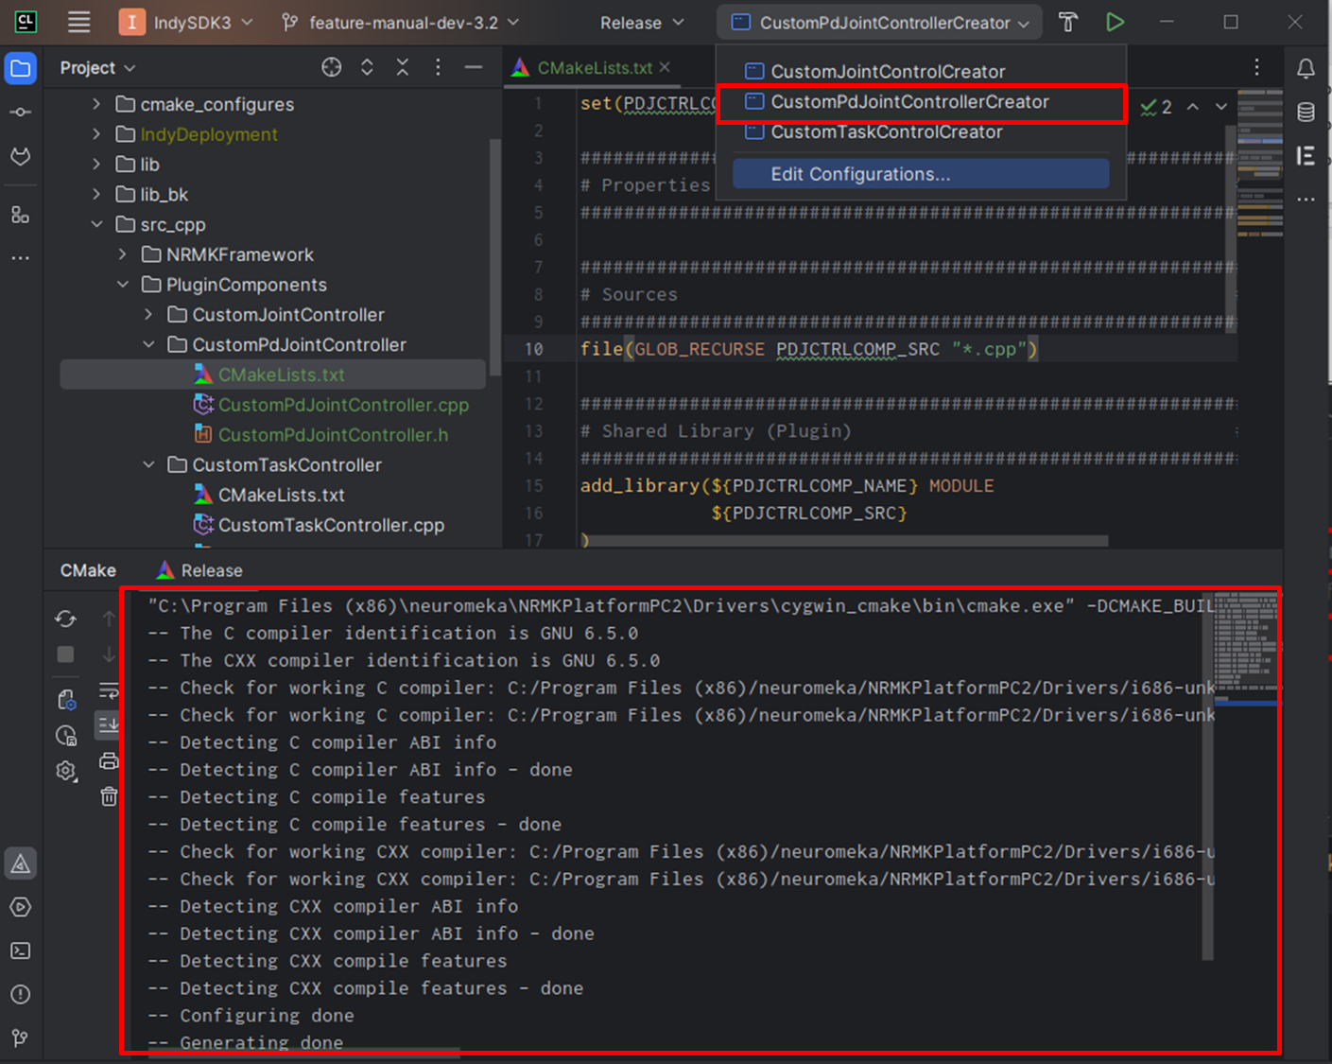Viewport: 1332px width, 1064px height.
Task: Click Expand All in Project panel
Action: (x=367, y=67)
